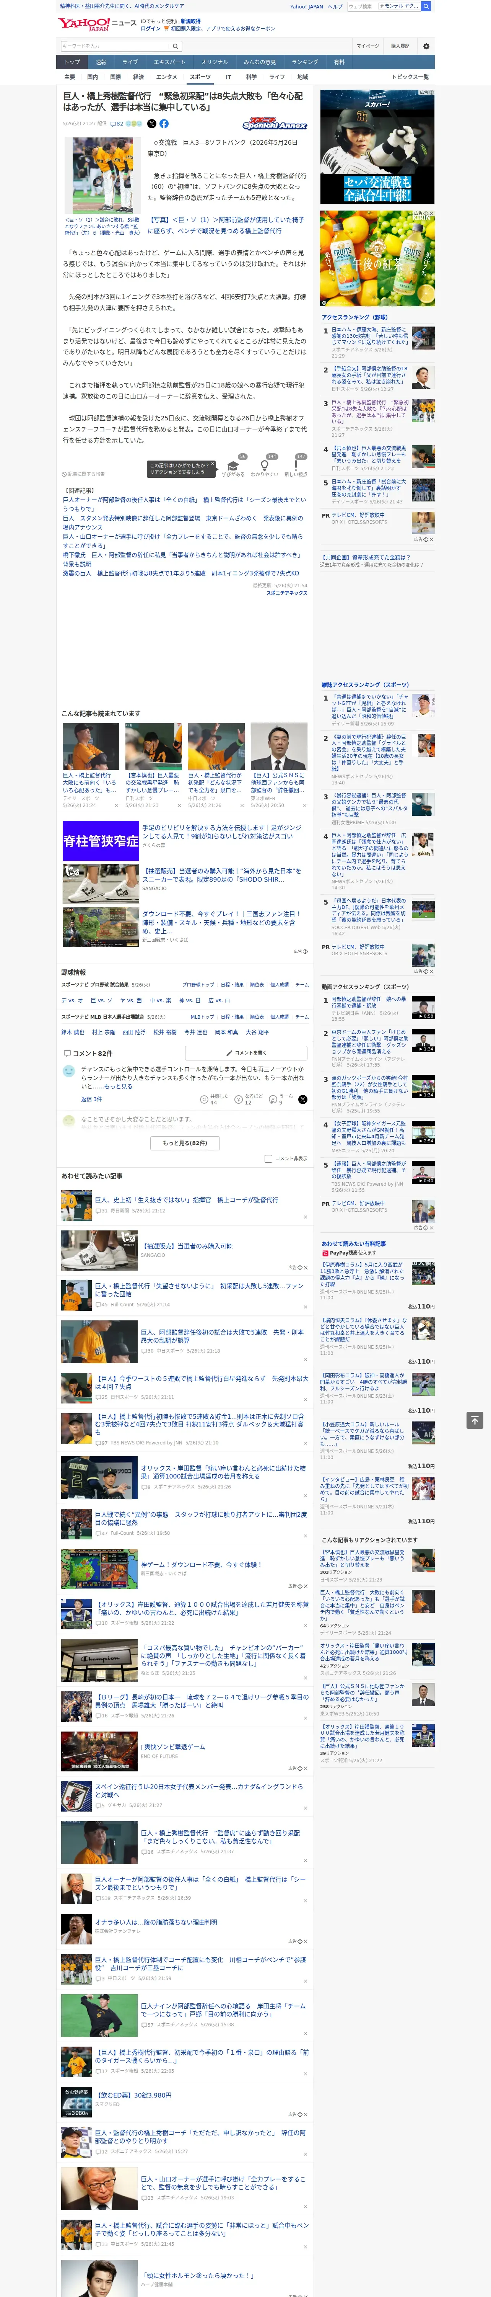The height and width of the screenshot is (2297, 491).
Task: Share the article on X
Action: point(151,124)
